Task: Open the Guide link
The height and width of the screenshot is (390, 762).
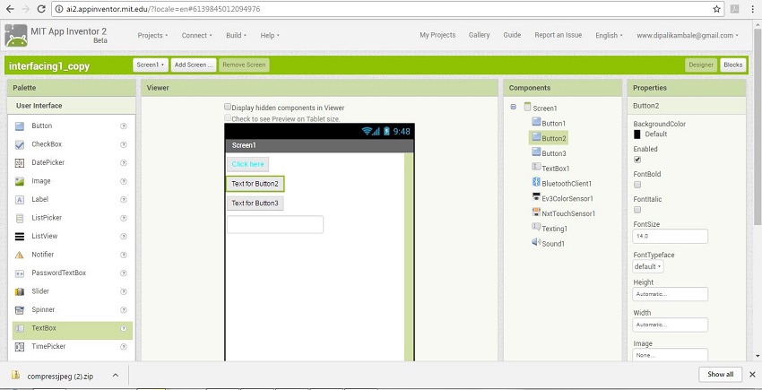Action: pos(512,35)
